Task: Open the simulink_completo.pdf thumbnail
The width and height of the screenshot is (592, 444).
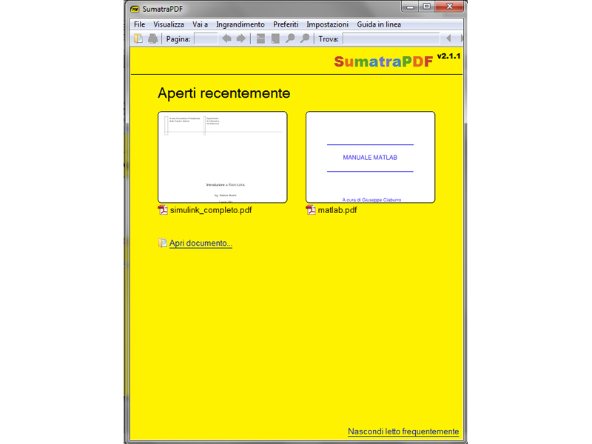Action: coord(222,157)
